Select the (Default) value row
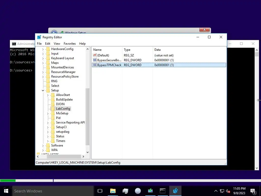 click(x=159, y=55)
